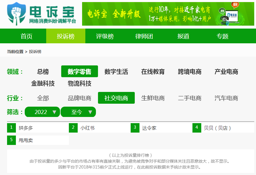Select the 数字零售 domain filter
The height and width of the screenshot is (175, 256).
(x=79, y=71)
